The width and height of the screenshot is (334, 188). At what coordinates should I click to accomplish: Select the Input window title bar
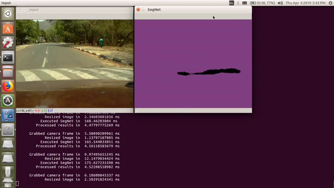click(75, 9)
